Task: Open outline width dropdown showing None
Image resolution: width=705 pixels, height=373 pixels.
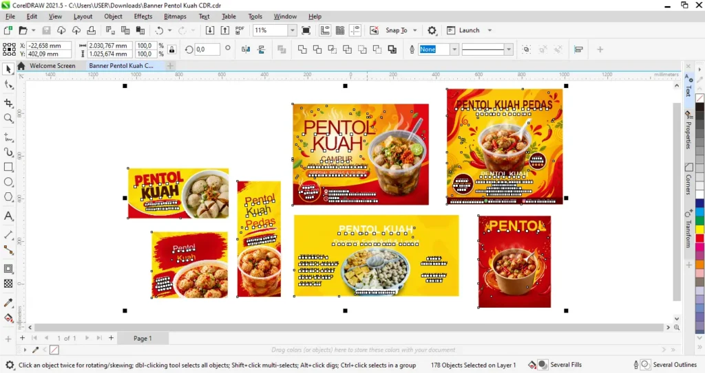Action: point(454,49)
